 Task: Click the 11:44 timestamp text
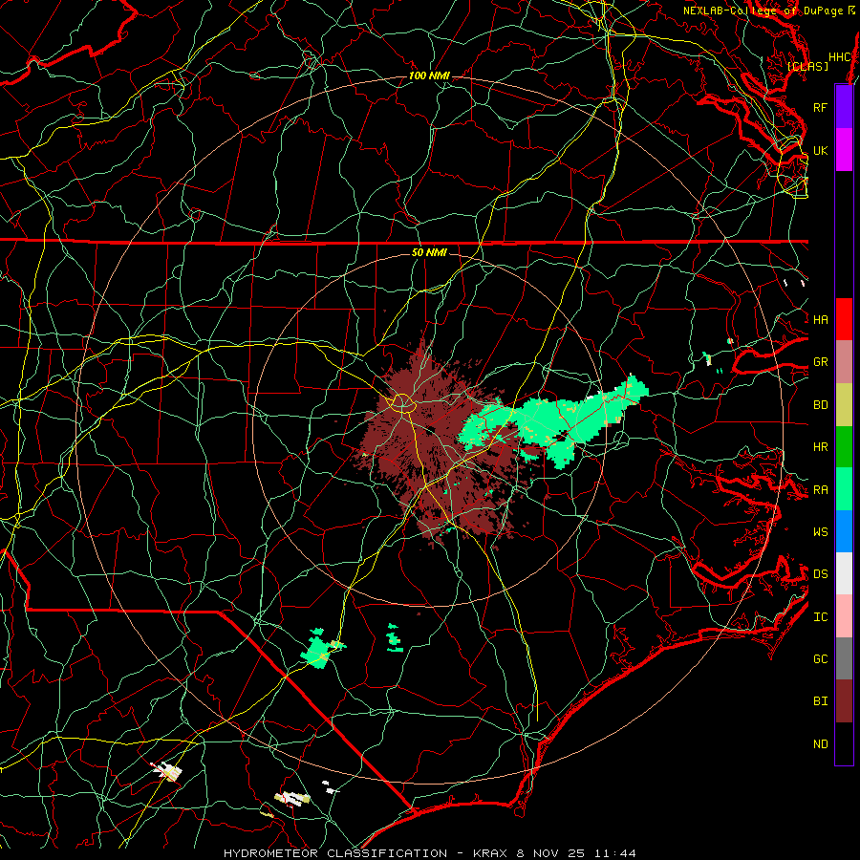[614, 853]
